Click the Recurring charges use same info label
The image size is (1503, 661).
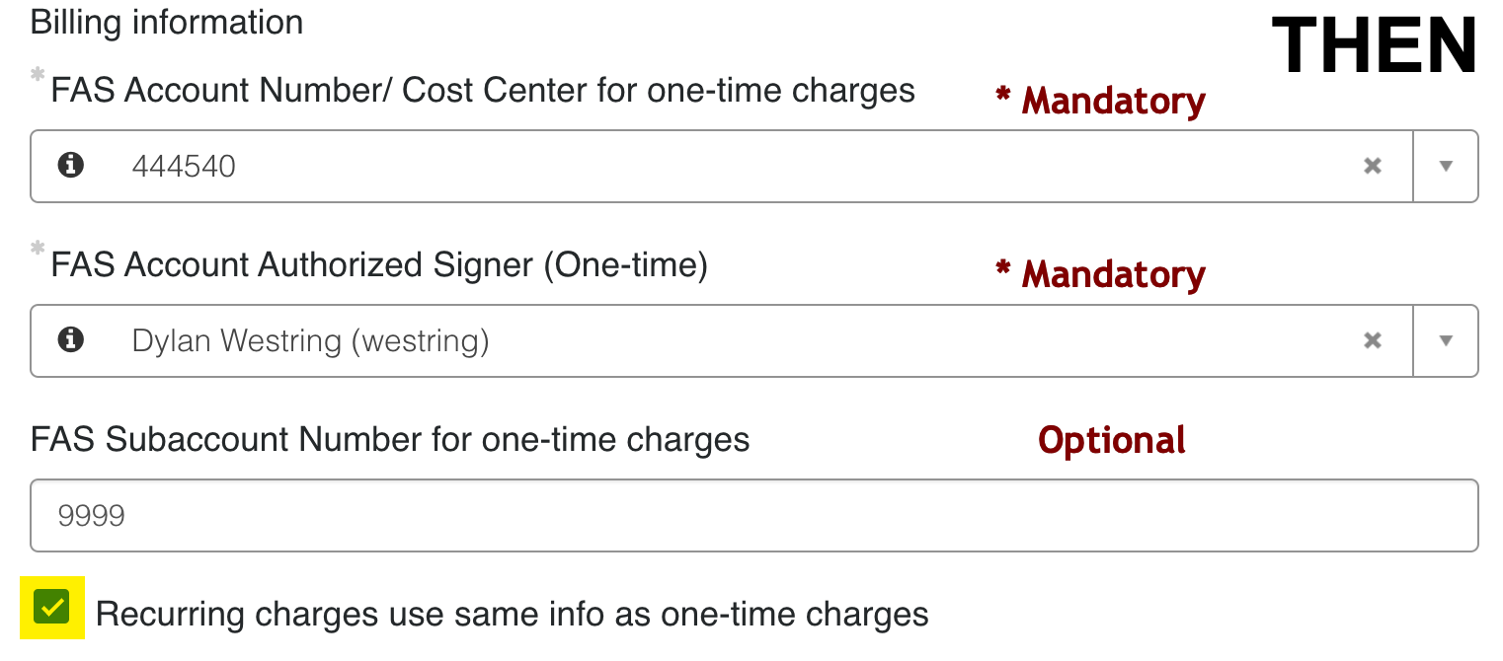coord(513,615)
